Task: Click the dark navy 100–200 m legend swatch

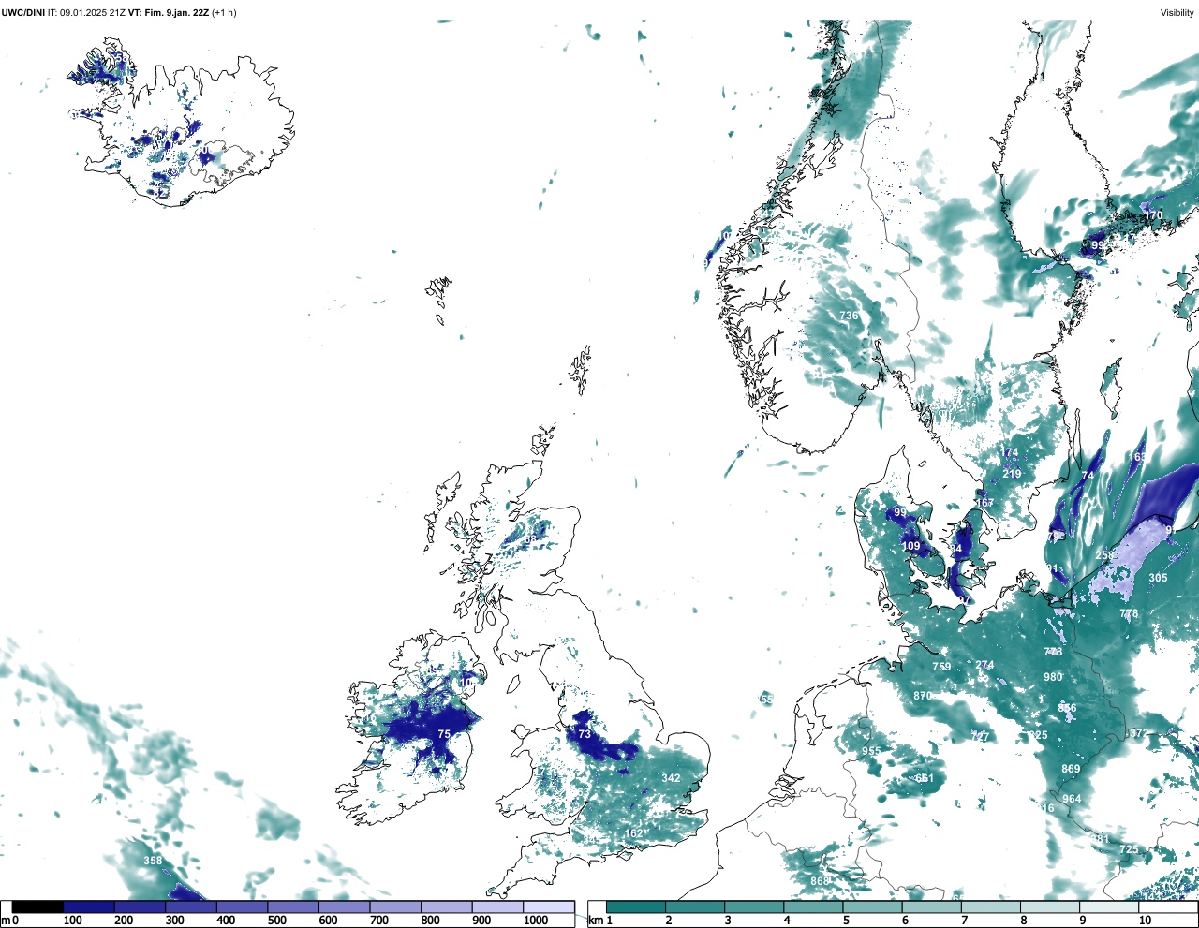Action: coord(89,906)
